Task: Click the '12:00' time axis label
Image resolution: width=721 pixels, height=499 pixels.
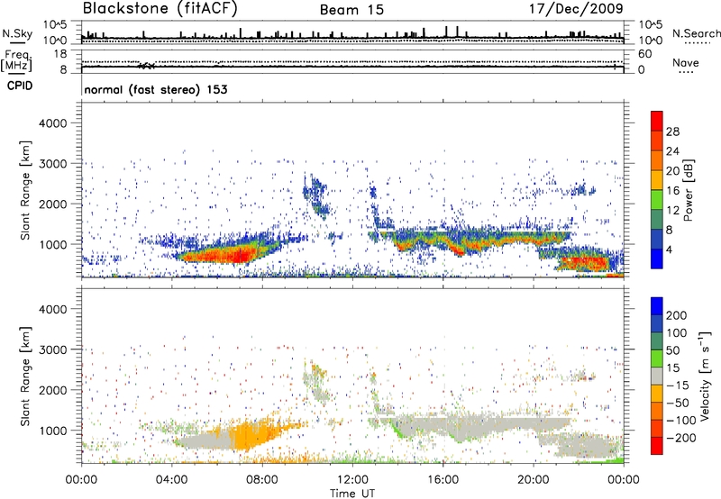Action: pos(352,480)
